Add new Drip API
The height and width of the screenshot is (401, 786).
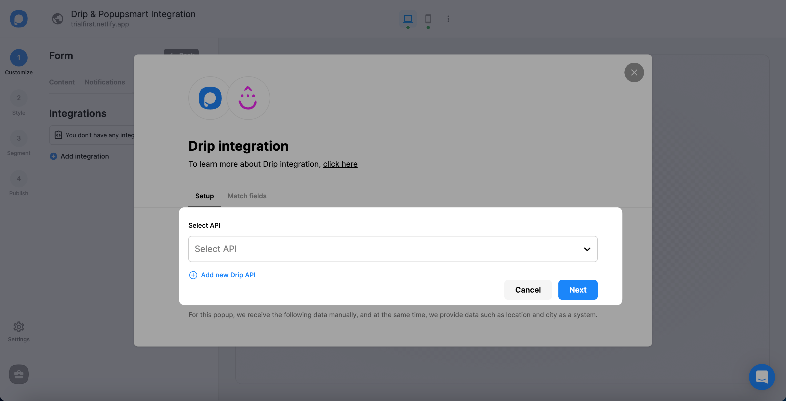(228, 275)
